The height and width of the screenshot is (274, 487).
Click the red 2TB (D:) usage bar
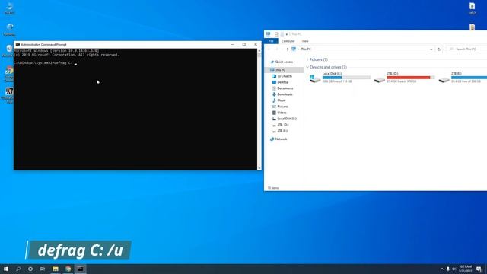pos(411,78)
